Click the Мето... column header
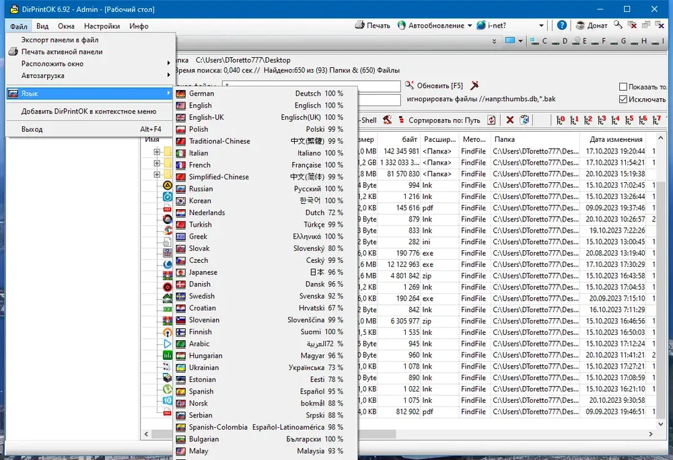The image size is (673, 460). 474,139
